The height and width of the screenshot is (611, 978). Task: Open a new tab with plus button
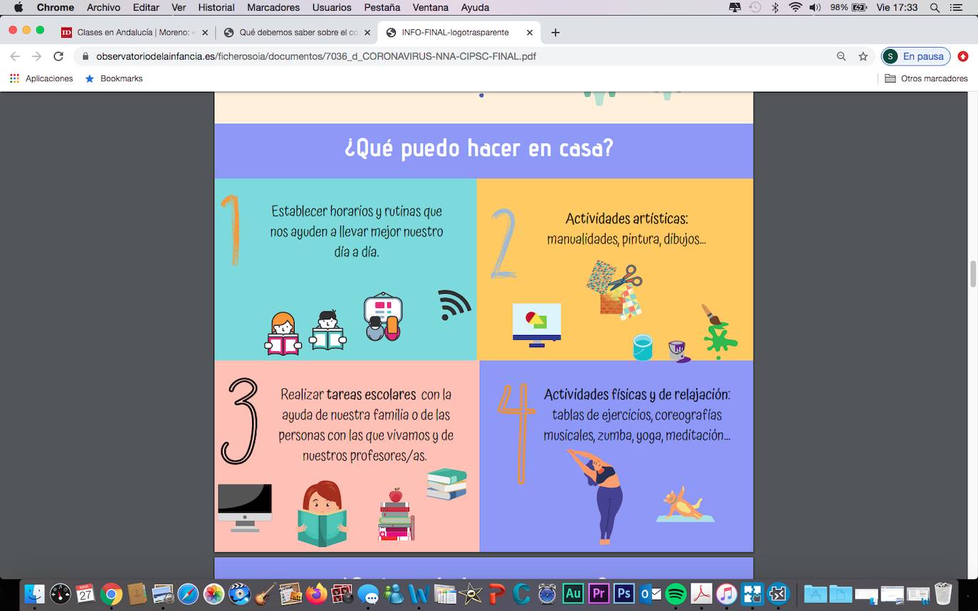pyautogui.click(x=555, y=33)
